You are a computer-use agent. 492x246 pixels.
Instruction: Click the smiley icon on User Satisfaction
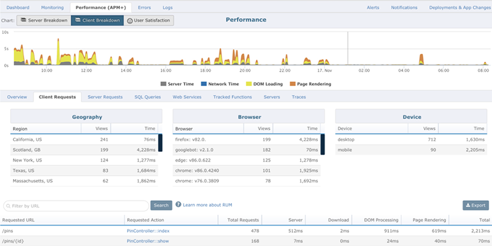[130, 20]
